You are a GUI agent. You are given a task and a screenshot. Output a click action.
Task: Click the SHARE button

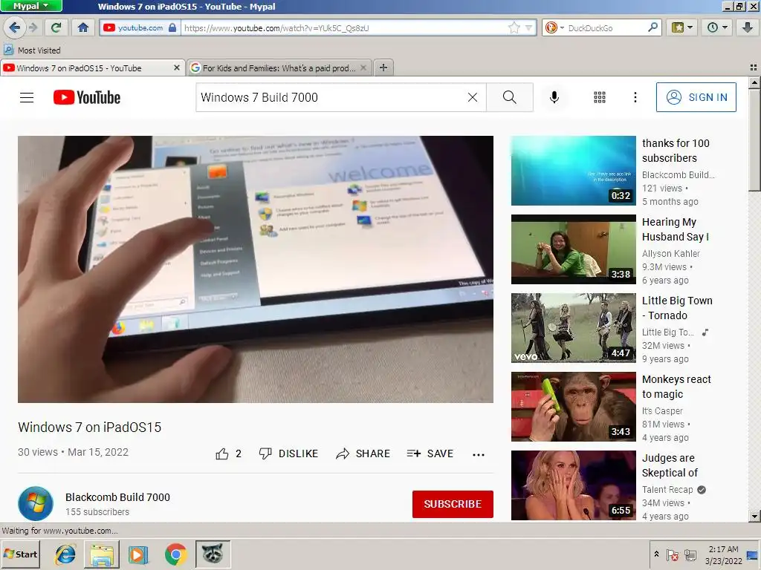363,453
